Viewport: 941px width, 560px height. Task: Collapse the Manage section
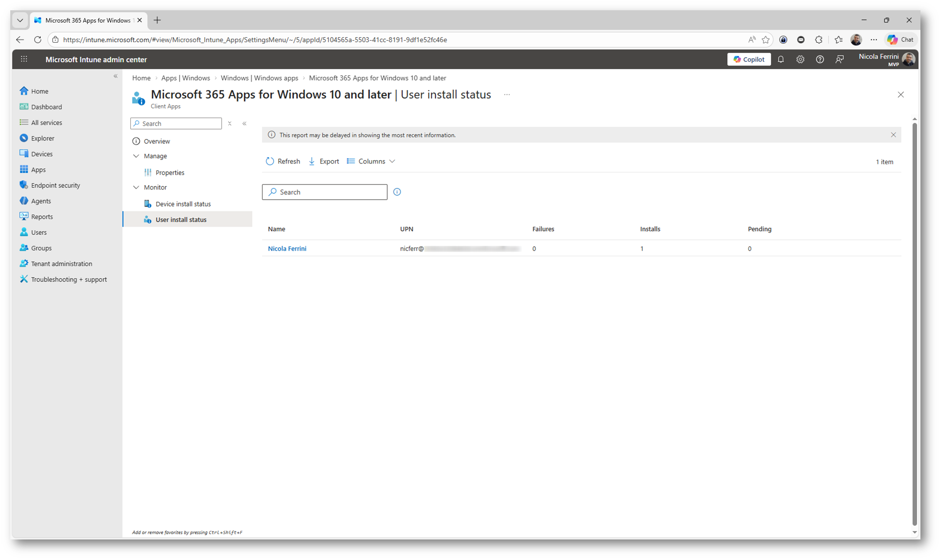pos(136,156)
